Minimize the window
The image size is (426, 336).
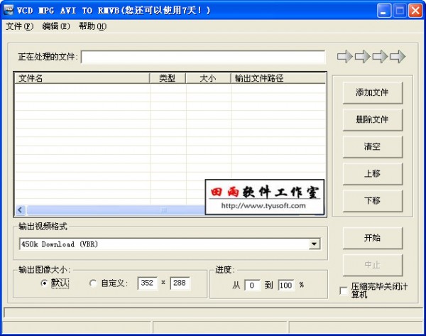383,11
